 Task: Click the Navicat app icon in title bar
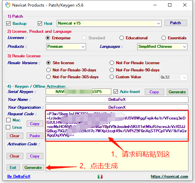click(8, 5)
